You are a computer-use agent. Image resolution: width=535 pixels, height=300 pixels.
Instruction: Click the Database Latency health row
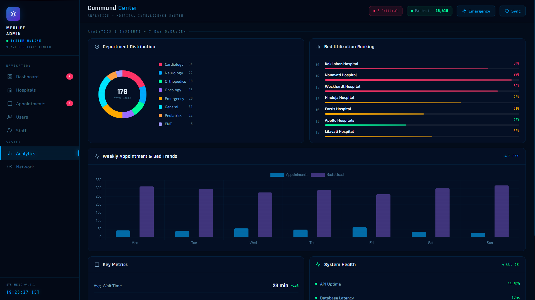coord(418,297)
